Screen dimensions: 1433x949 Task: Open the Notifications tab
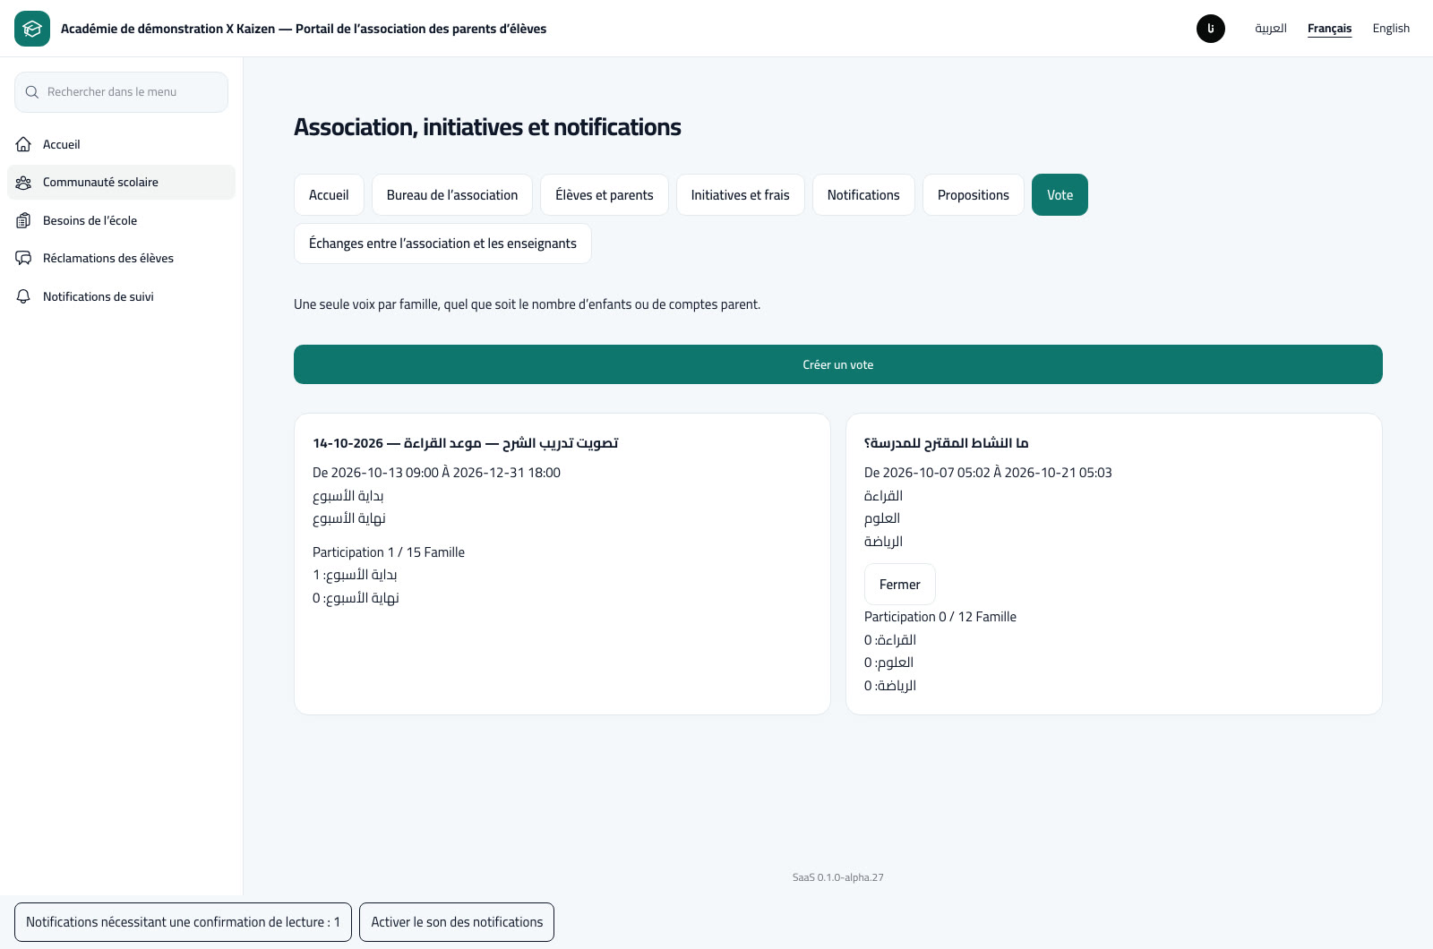pos(863,195)
